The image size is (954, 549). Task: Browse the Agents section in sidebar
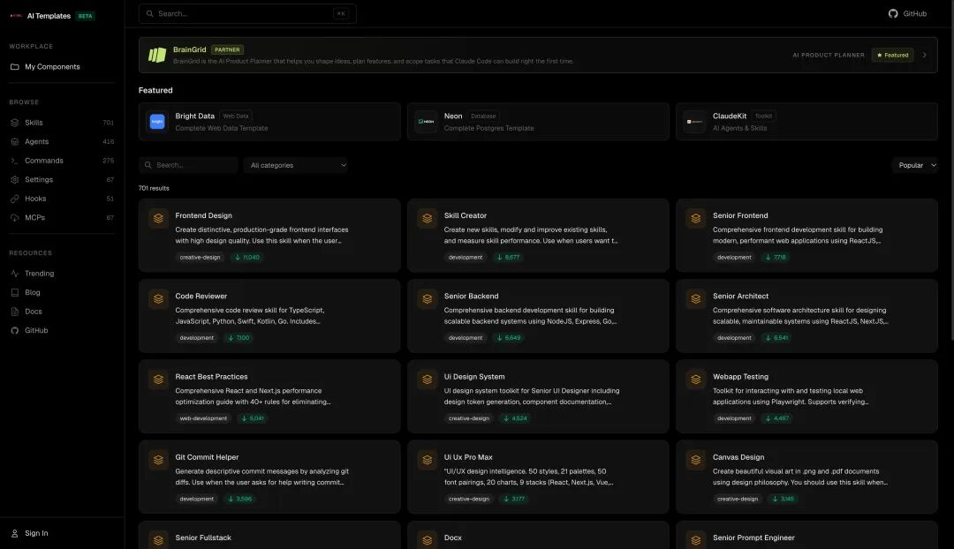(37, 141)
